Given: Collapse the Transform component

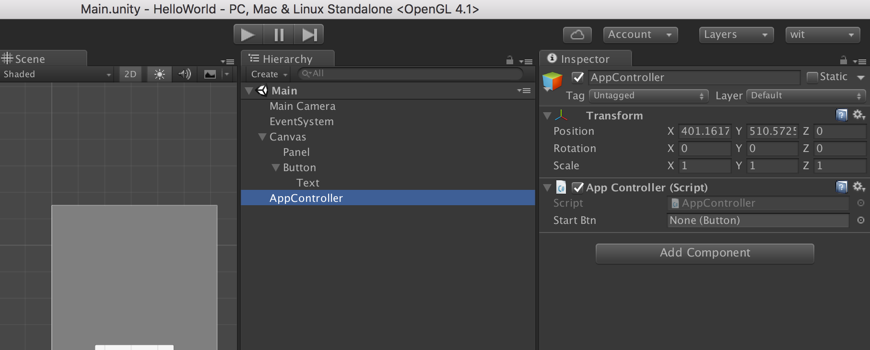Looking at the screenshot, I should 547,116.
